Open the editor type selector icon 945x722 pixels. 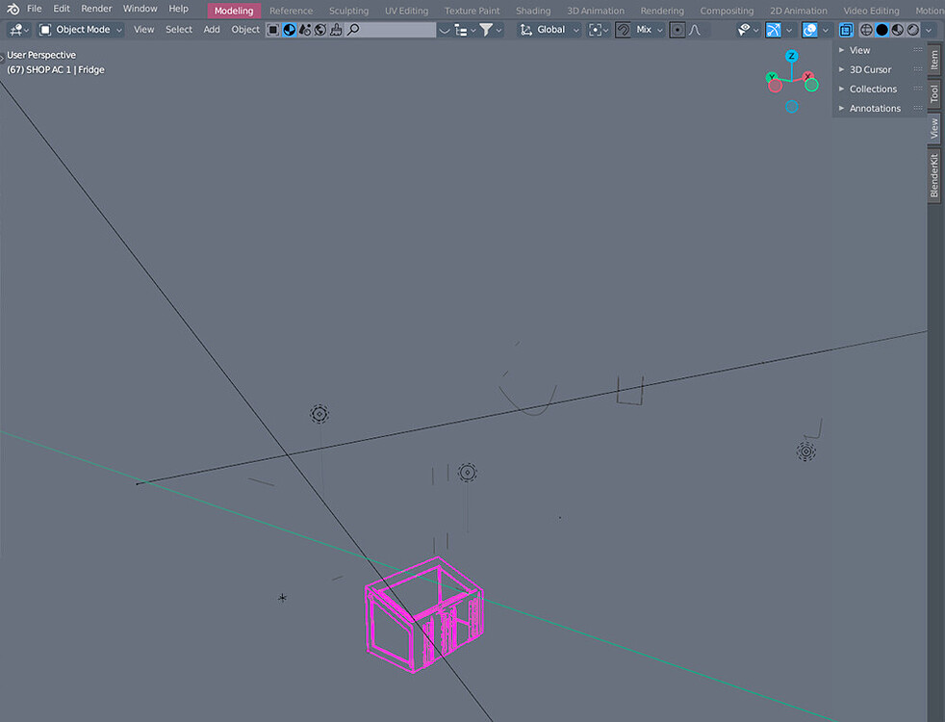click(x=18, y=30)
